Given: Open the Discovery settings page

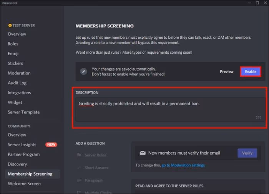Looking at the screenshot, I should click(17, 164).
